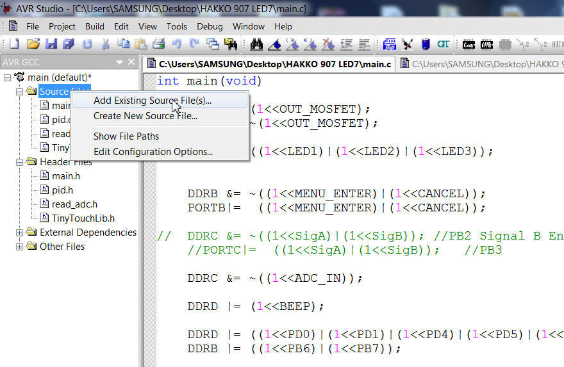Collapse the main (default) project root

click(7, 77)
